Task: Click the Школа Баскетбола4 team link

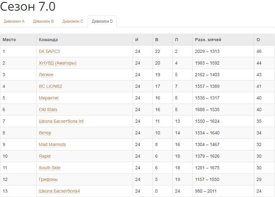Action: (59, 191)
